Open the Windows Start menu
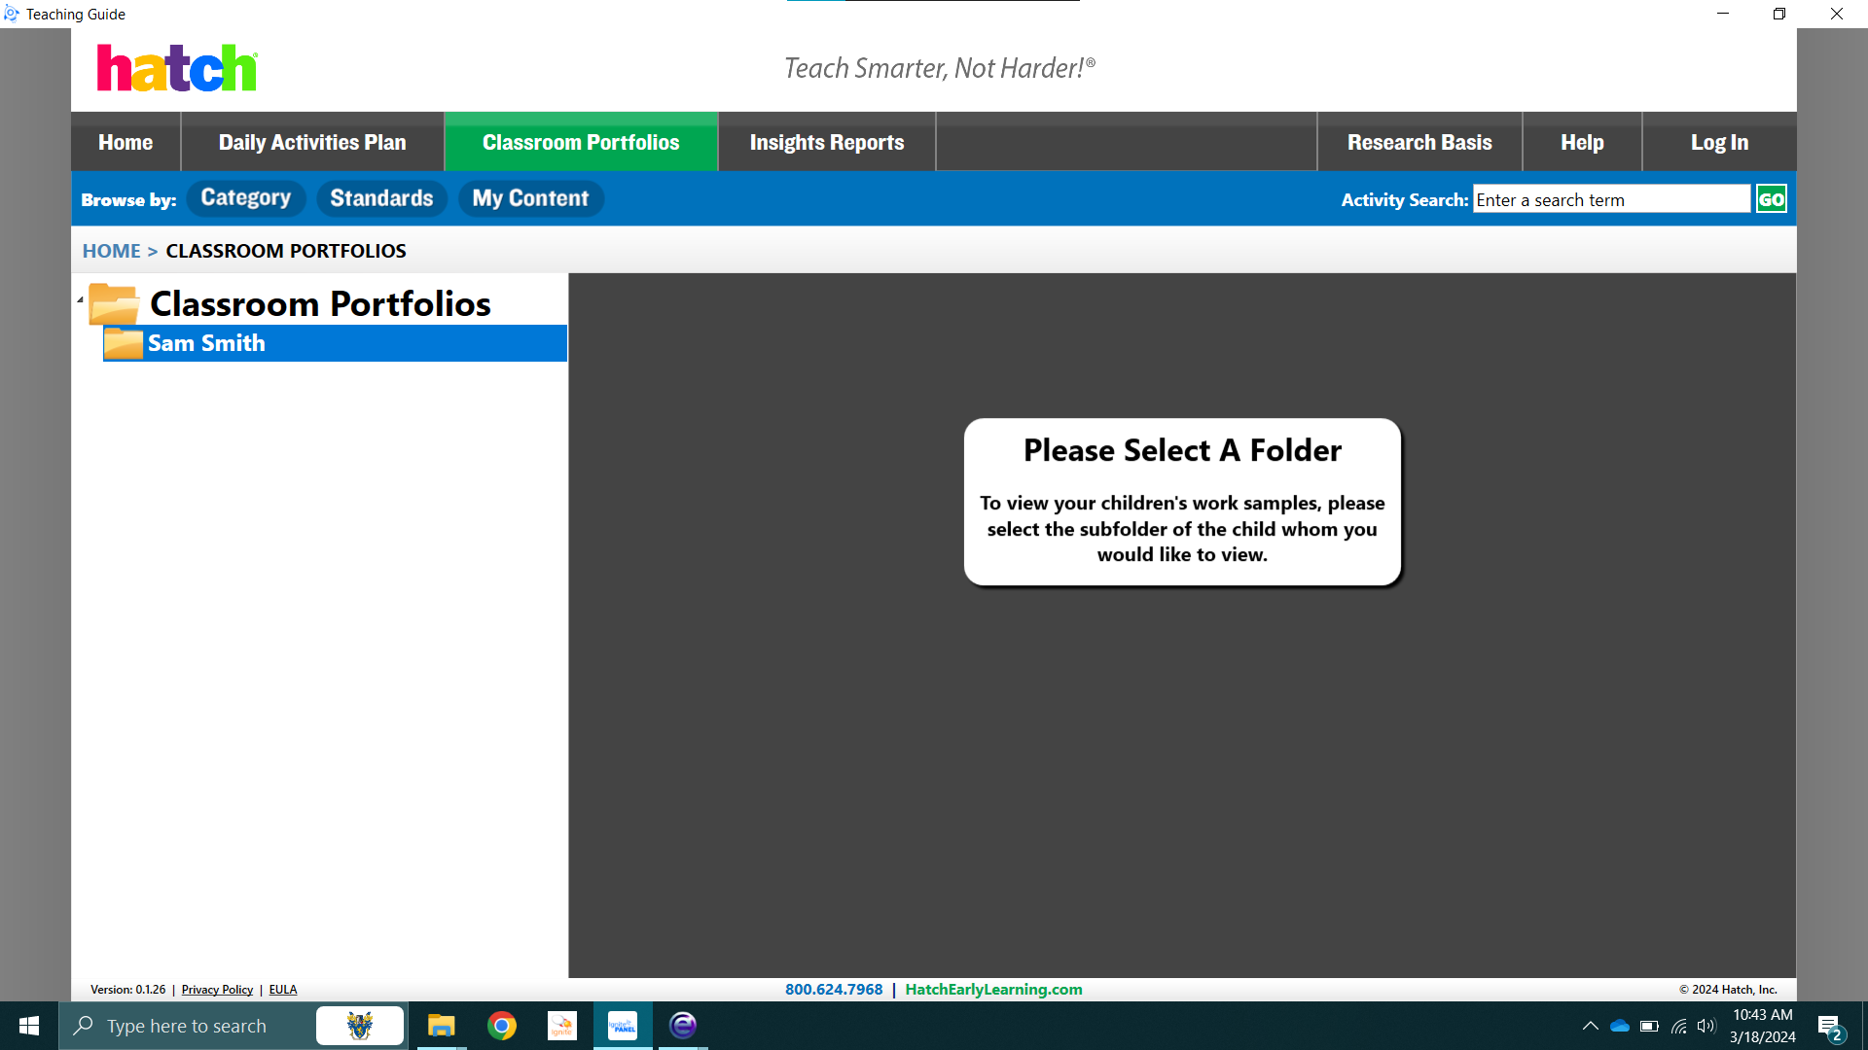1868x1050 pixels. [x=29, y=1026]
